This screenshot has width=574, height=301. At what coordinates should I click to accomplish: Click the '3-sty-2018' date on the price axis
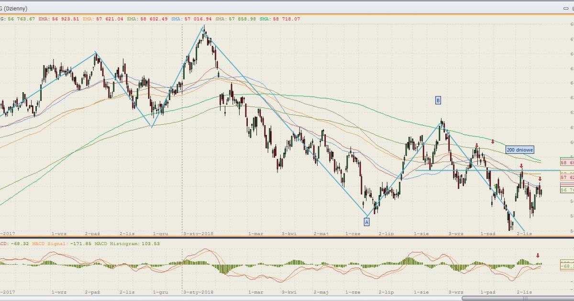tap(198, 234)
